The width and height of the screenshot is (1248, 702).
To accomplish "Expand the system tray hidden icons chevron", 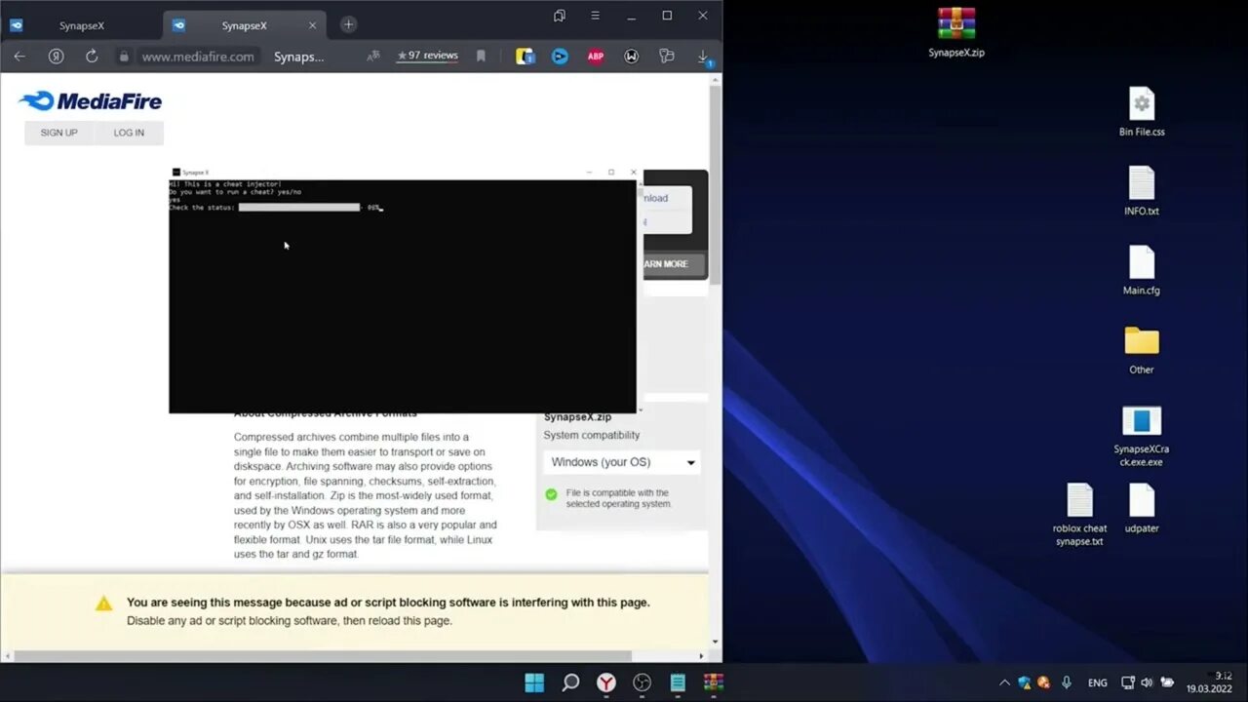I will [x=1004, y=682].
